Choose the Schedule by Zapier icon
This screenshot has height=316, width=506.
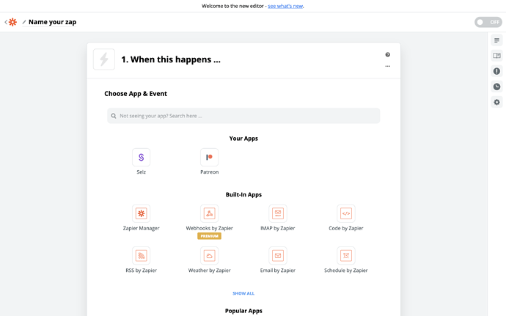(346, 256)
